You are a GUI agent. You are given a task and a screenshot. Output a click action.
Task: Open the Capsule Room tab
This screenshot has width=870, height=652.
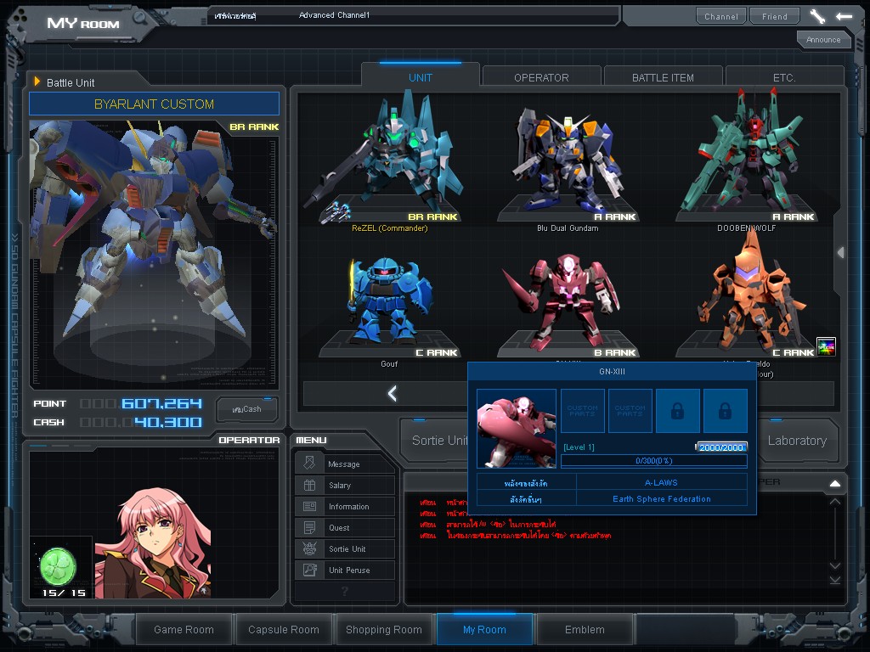click(x=284, y=630)
